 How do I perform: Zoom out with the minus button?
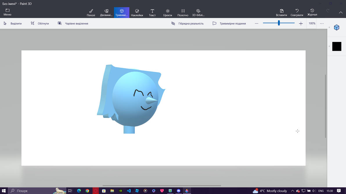256,23
